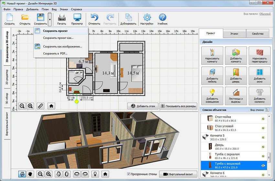The image size is (275, 181).
Task: Choose Сохранить проект from the dropdown menu
Action: tap(61, 31)
